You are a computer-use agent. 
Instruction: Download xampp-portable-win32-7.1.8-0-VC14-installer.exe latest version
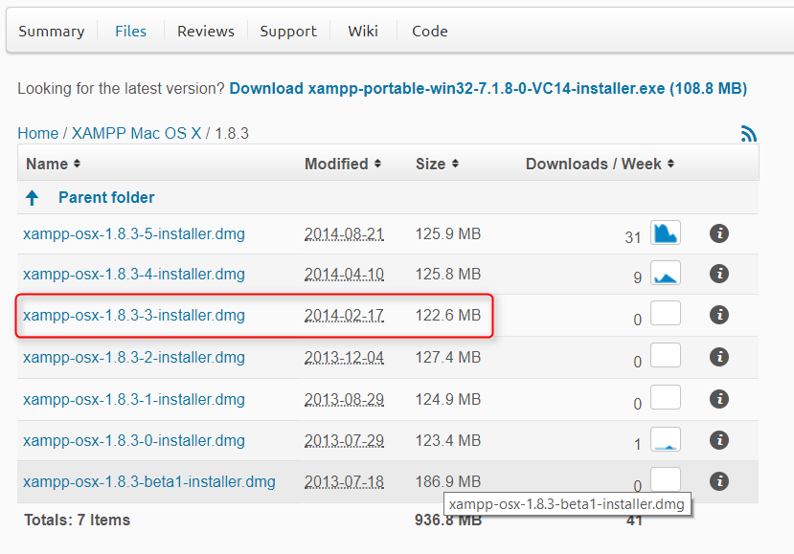pos(488,89)
